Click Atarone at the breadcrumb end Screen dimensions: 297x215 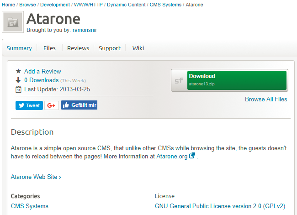(x=194, y=5)
